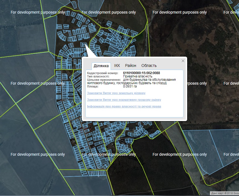This screenshot has width=239, height=196.
Task: Switch to the ІКК tab
Action: click(x=117, y=66)
